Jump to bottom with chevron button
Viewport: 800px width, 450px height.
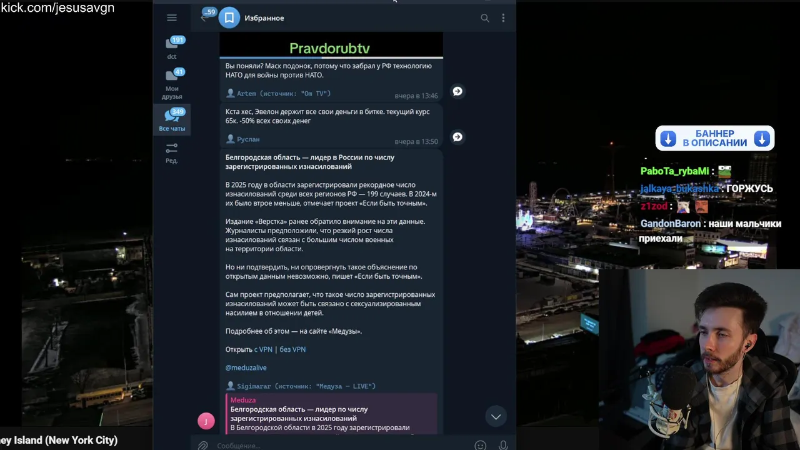coord(496,417)
